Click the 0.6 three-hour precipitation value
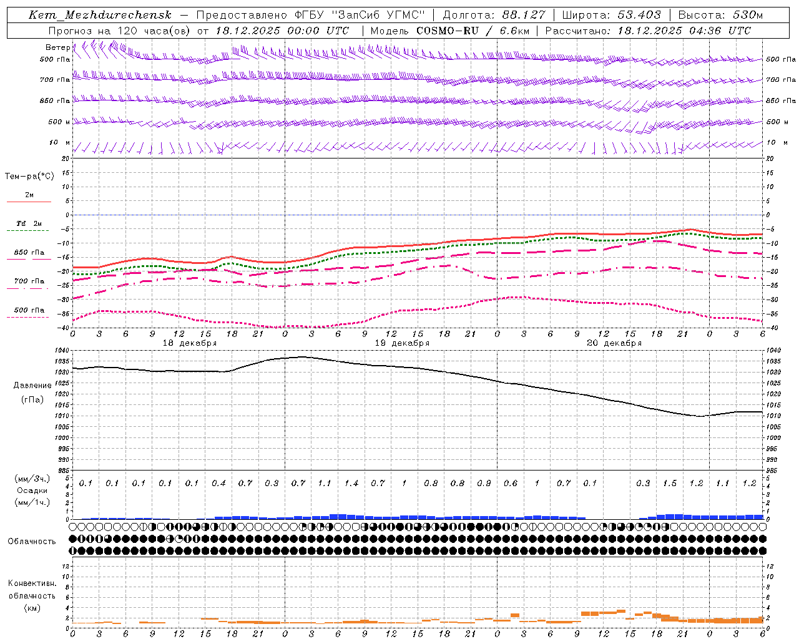 tap(511, 484)
